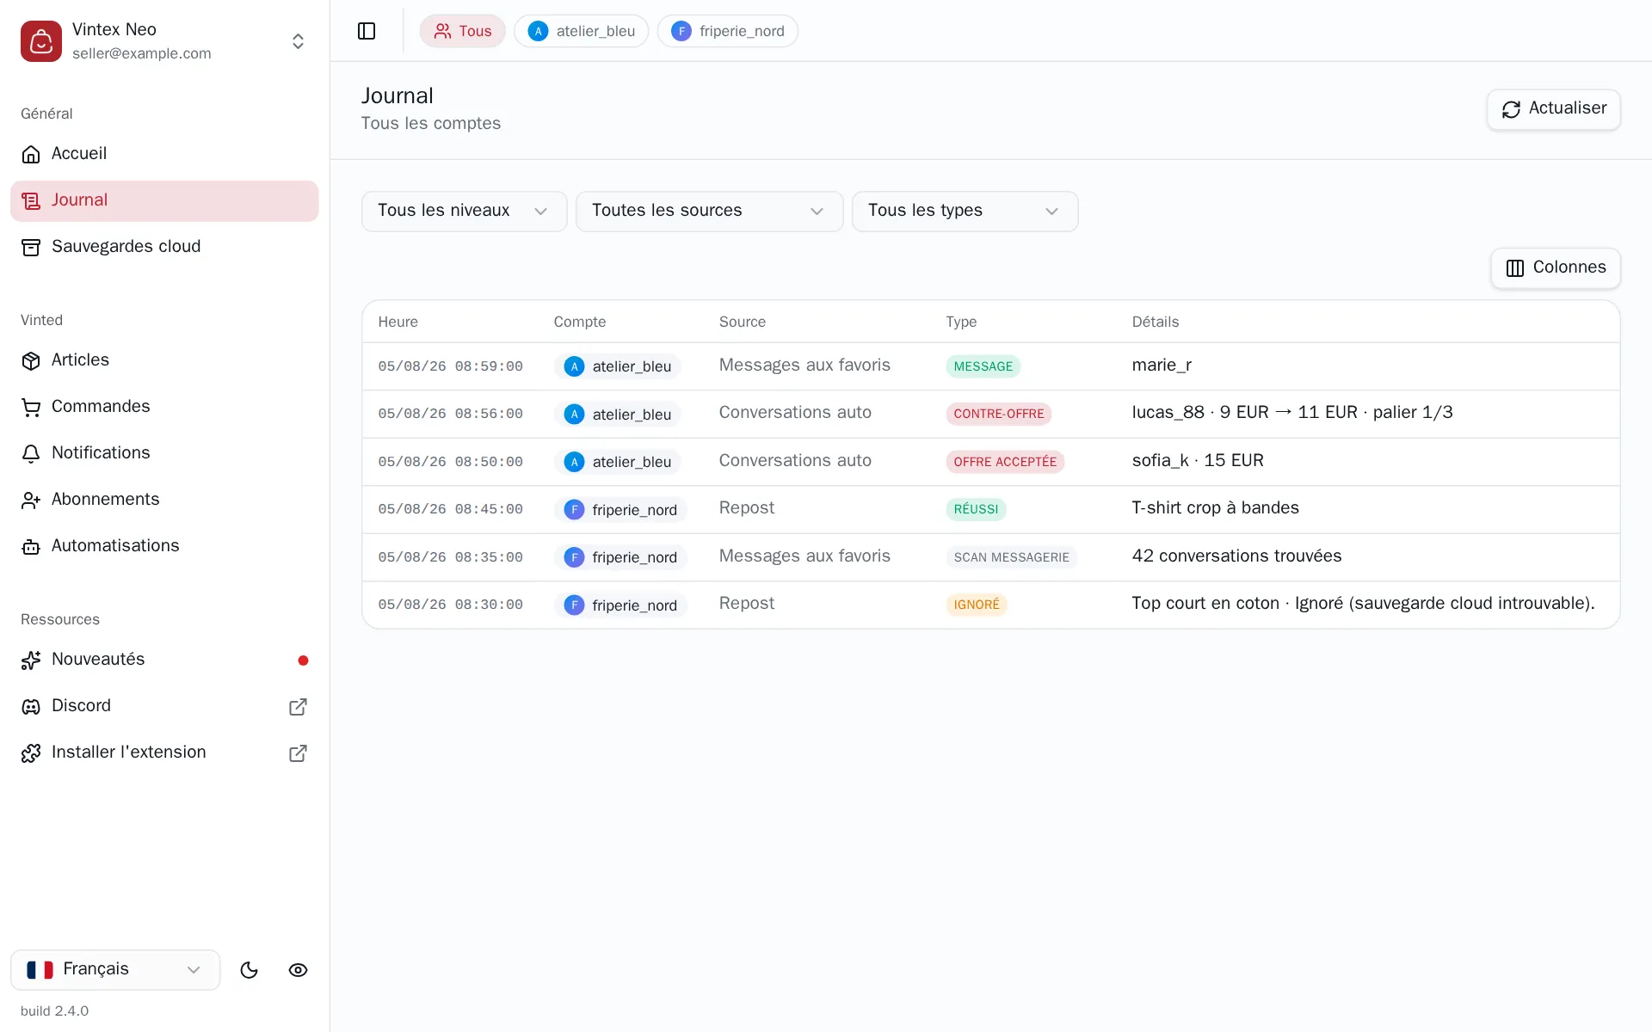Click the Accueil house icon
Screen dimensions: 1652x1032
pos(31,154)
